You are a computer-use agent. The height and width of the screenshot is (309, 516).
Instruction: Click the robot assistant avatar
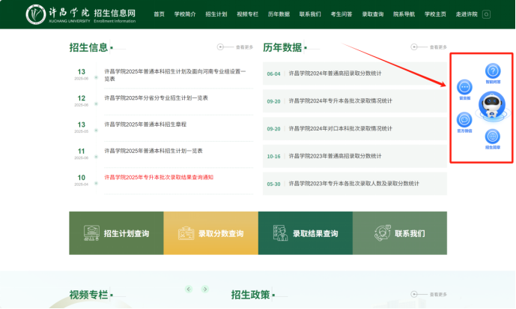pos(491,106)
